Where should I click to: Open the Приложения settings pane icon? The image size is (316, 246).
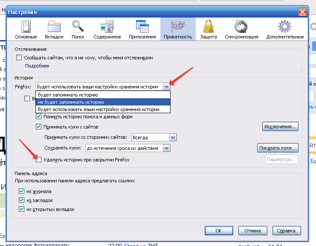click(142, 27)
